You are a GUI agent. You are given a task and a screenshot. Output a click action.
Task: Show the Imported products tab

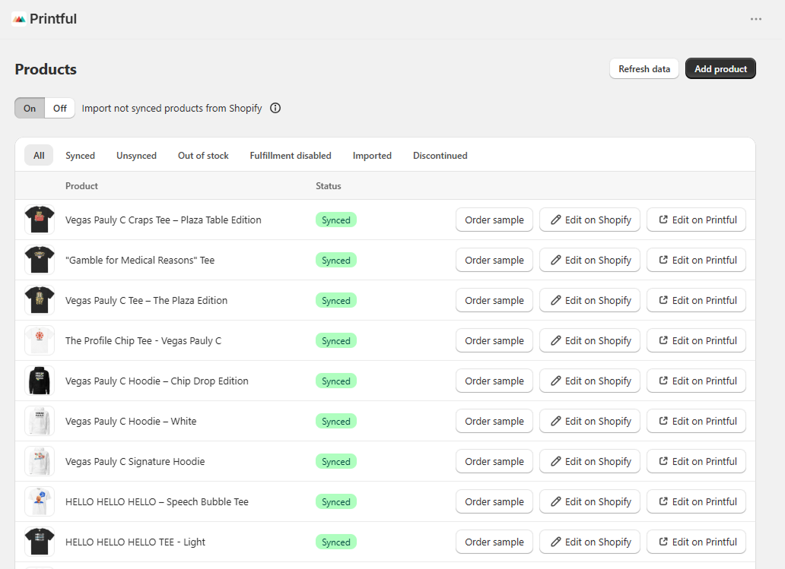pyautogui.click(x=372, y=156)
